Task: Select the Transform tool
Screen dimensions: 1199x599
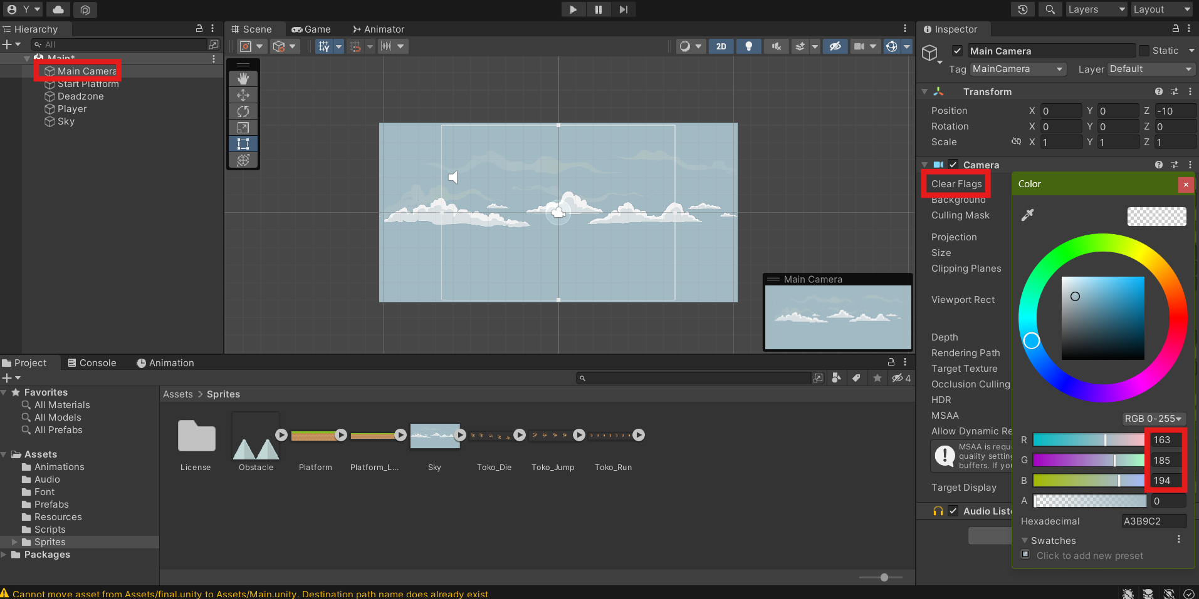Action: [243, 160]
